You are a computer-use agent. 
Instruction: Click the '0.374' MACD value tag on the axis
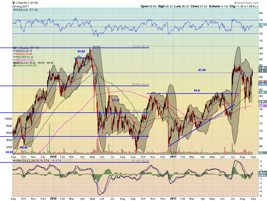[x=263, y=173]
